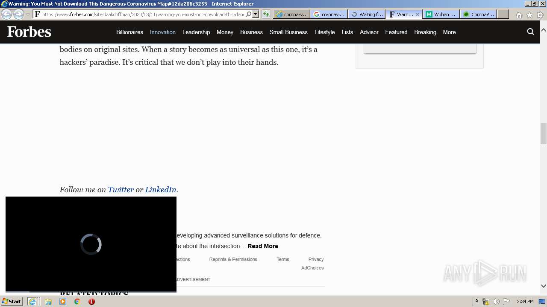Click the volume speaker tray icon

coord(496,302)
